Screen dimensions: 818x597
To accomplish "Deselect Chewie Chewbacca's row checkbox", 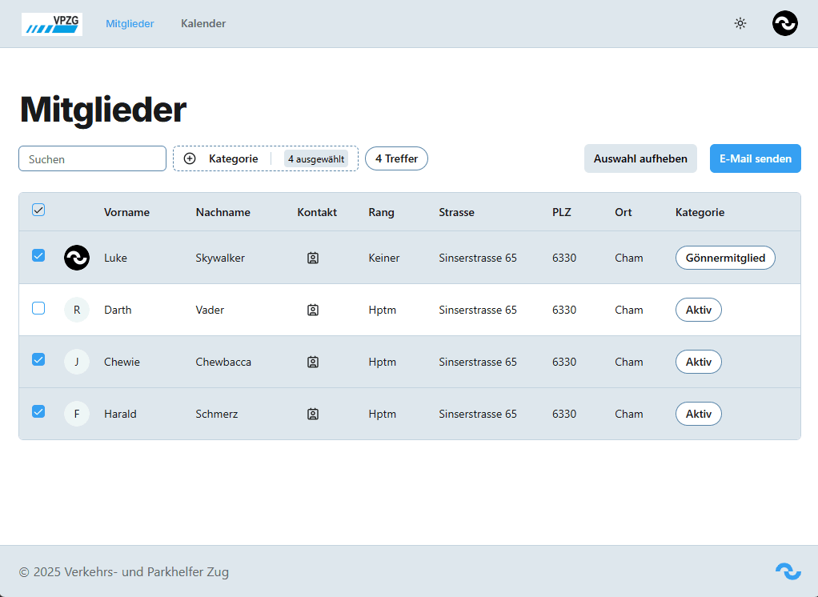I will click(x=38, y=360).
